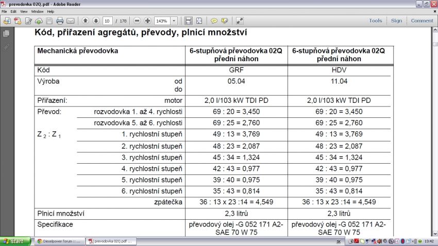The width and height of the screenshot is (438, 246).
Task: Toggle read mode view
Action: click(240, 21)
